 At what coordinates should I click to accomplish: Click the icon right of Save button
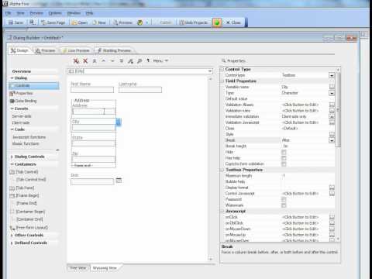click(32, 22)
